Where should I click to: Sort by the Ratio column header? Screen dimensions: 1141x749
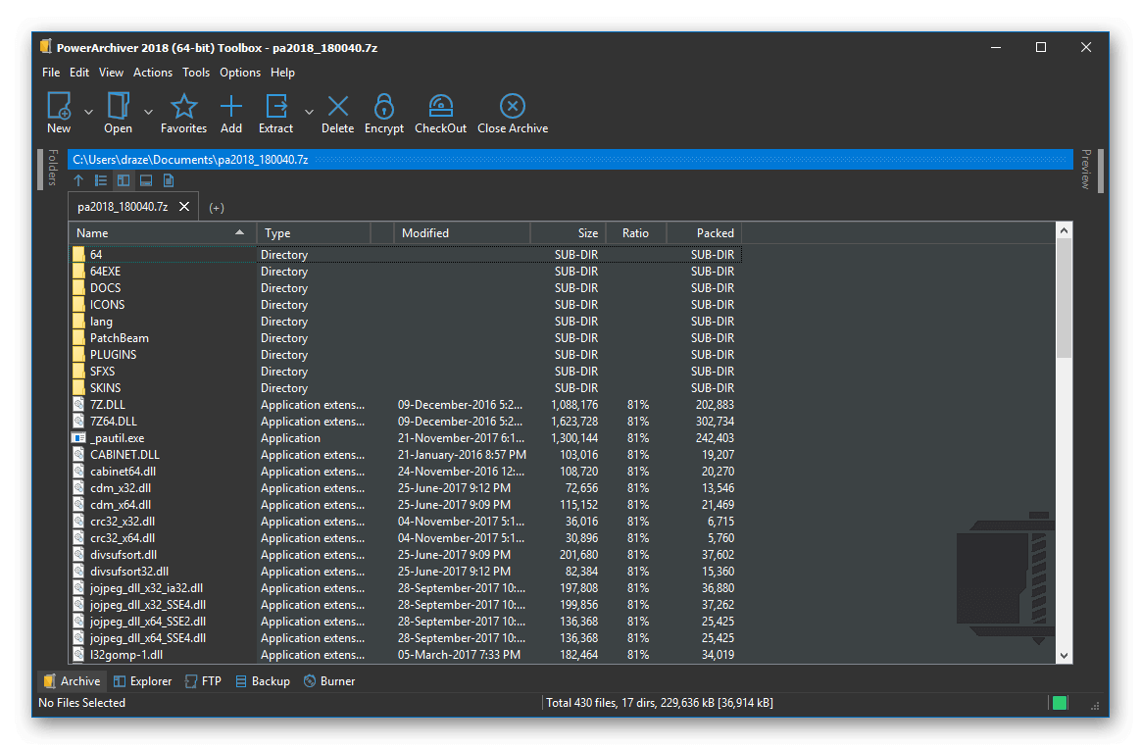(x=635, y=233)
